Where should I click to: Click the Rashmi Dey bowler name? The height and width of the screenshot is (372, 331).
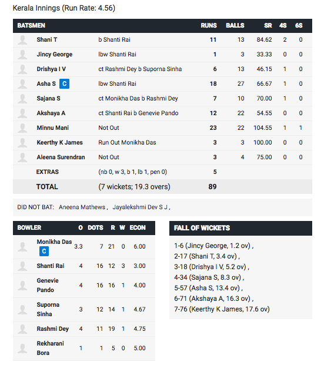[x=53, y=329]
